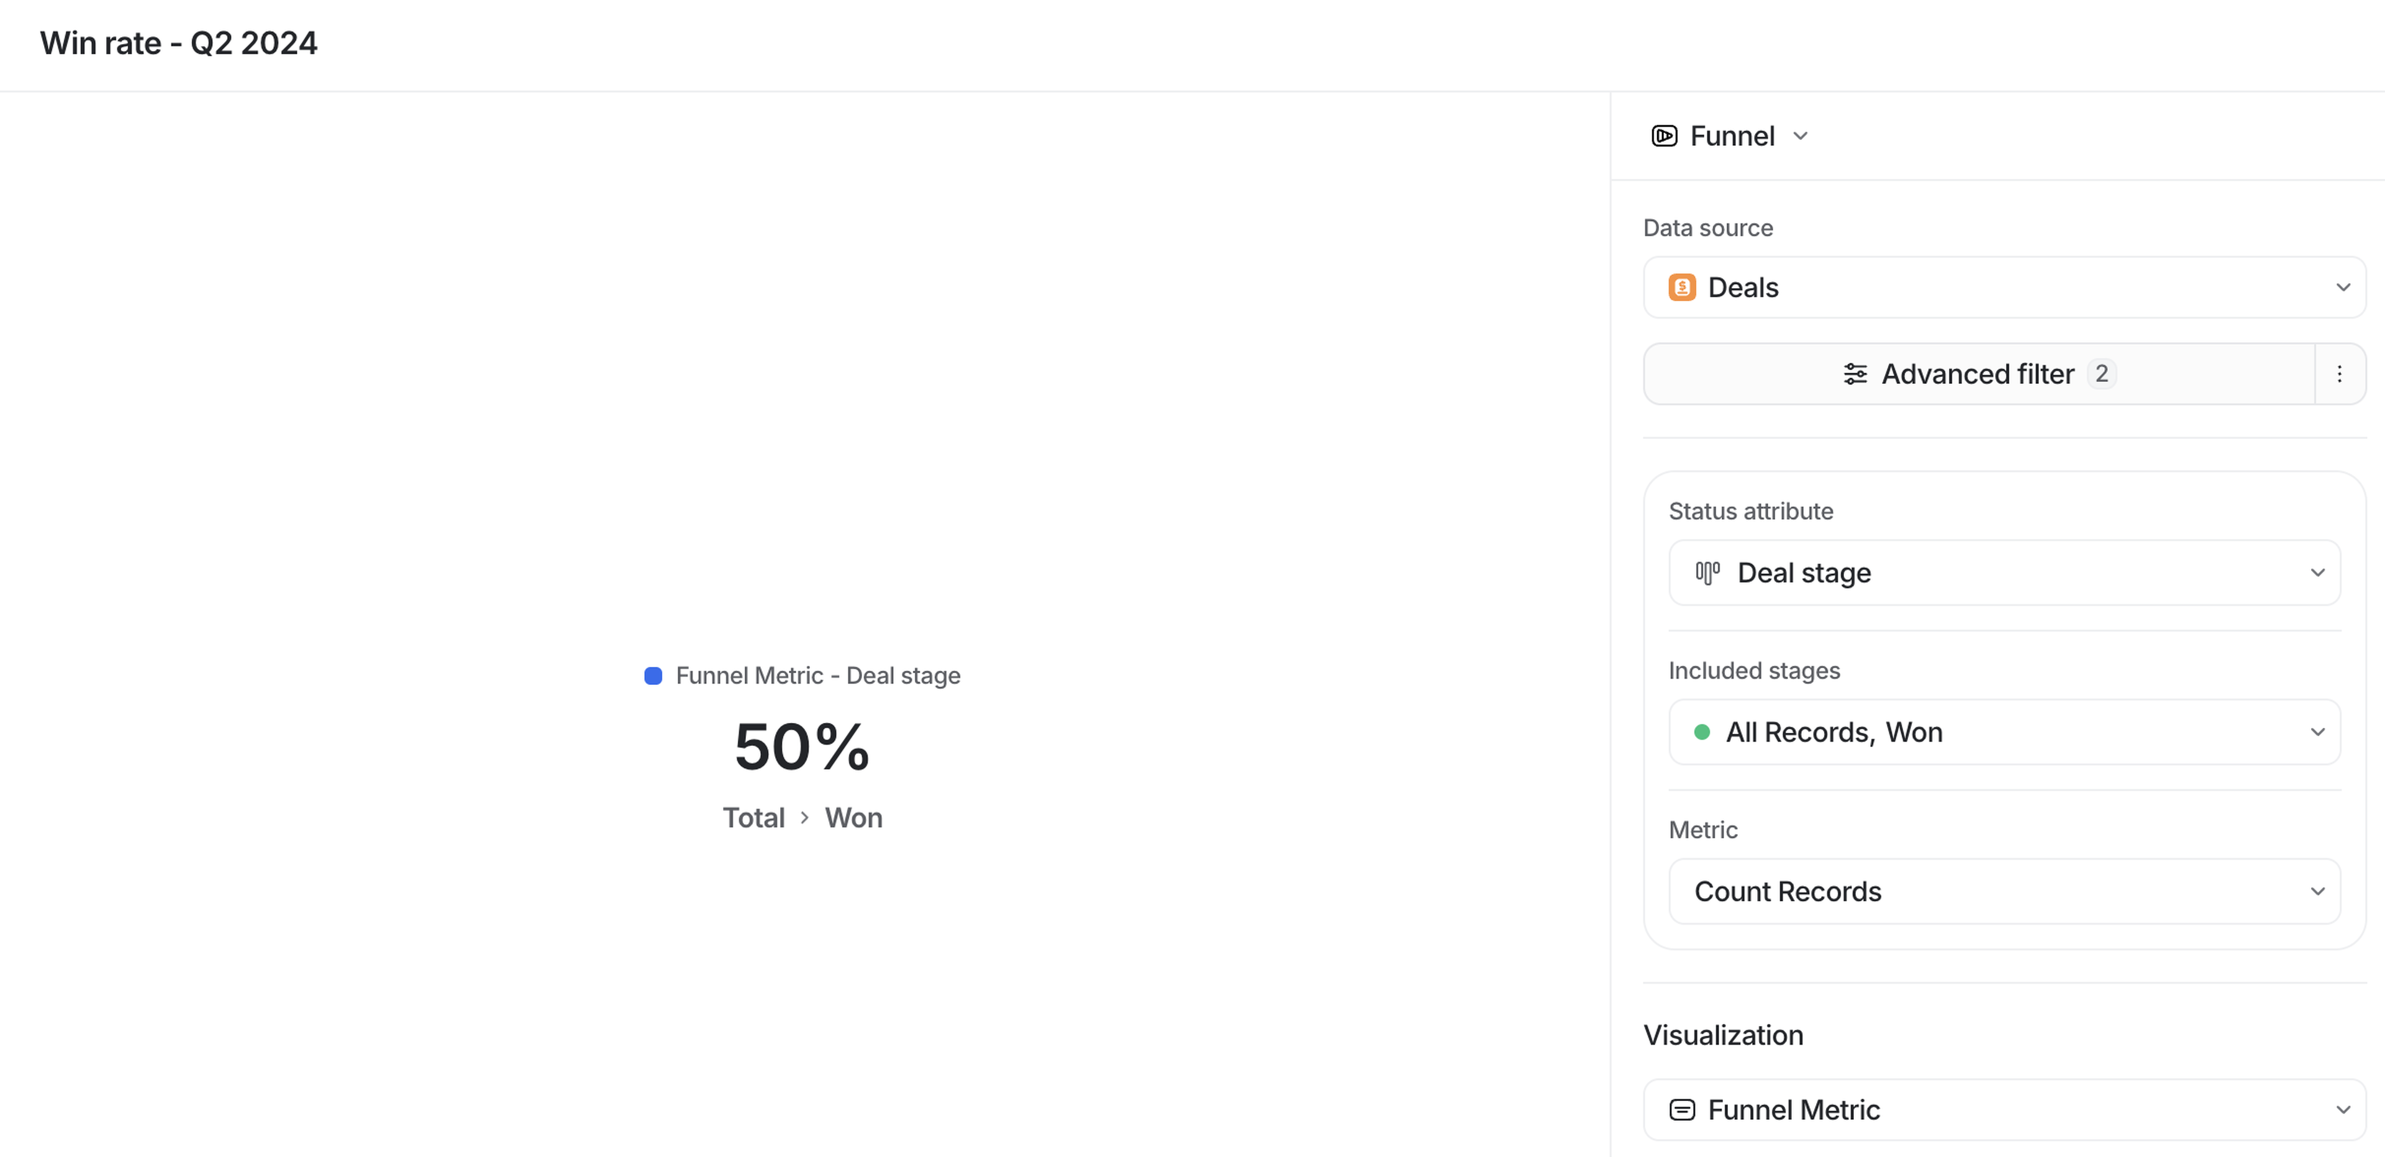Click the blue legend color swatch

tap(653, 676)
